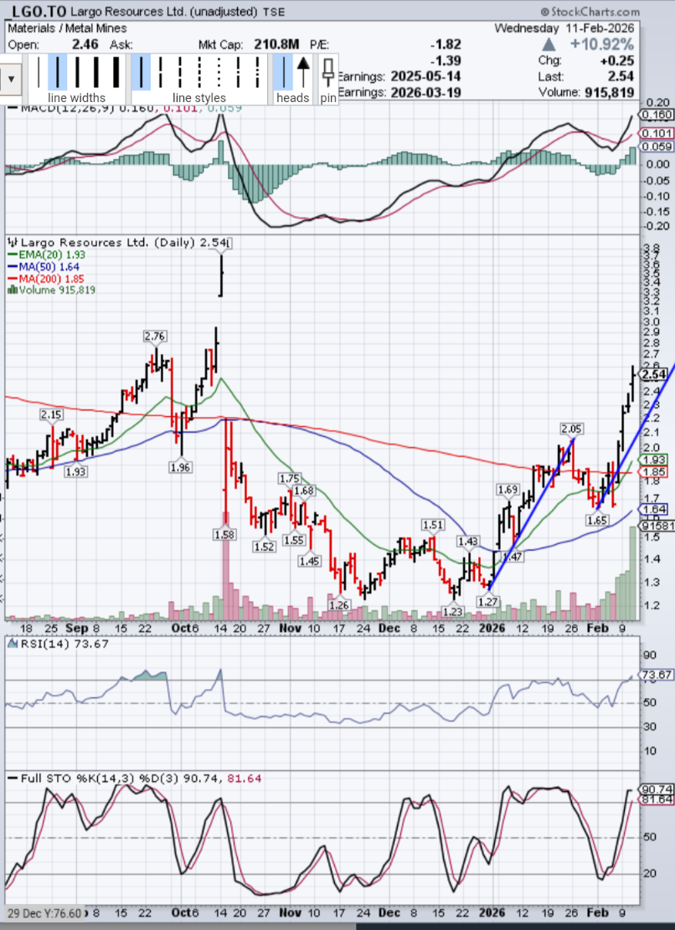Click the Last 2.54 value
675x930 pixels.
pos(621,76)
